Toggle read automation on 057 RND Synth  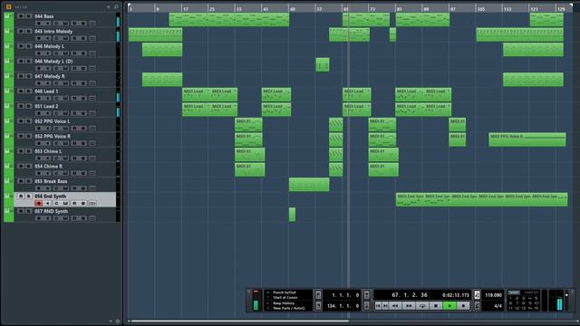tap(74, 218)
